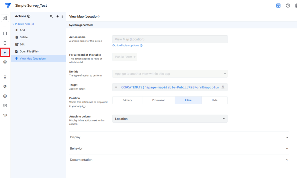This screenshot has width=297, height=178.
Task: Open the help icon in top bar
Action: pyautogui.click(x=288, y=6)
